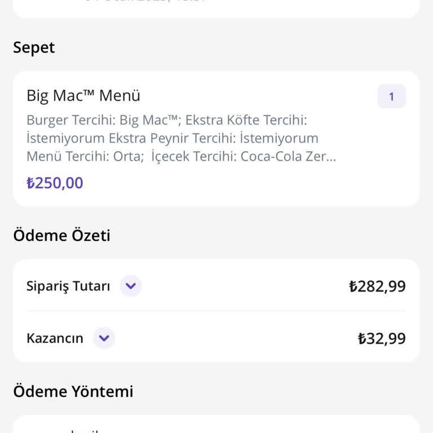Select the ₺282,99 order total amount

(377, 286)
